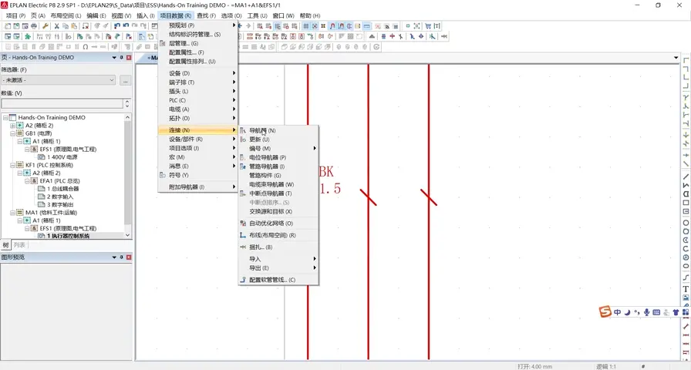Click the microphone icon on IME bar
The height and width of the screenshot is (370, 691).
pyautogui.click(x=646, y=312)
